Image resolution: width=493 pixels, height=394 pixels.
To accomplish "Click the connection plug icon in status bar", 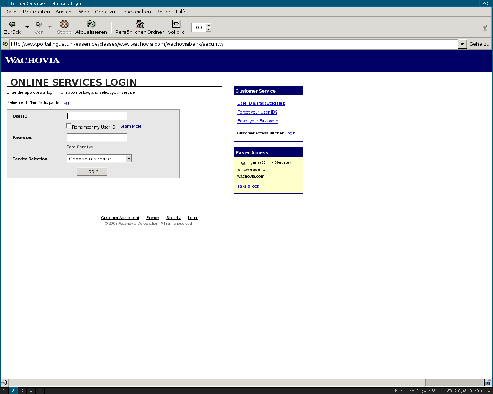I will [x=4, y=382].
